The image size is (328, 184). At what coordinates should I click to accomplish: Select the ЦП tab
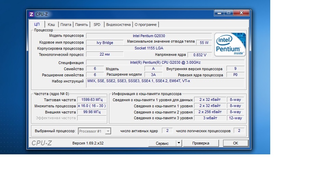pyautogui.click(x=37, y=25)
